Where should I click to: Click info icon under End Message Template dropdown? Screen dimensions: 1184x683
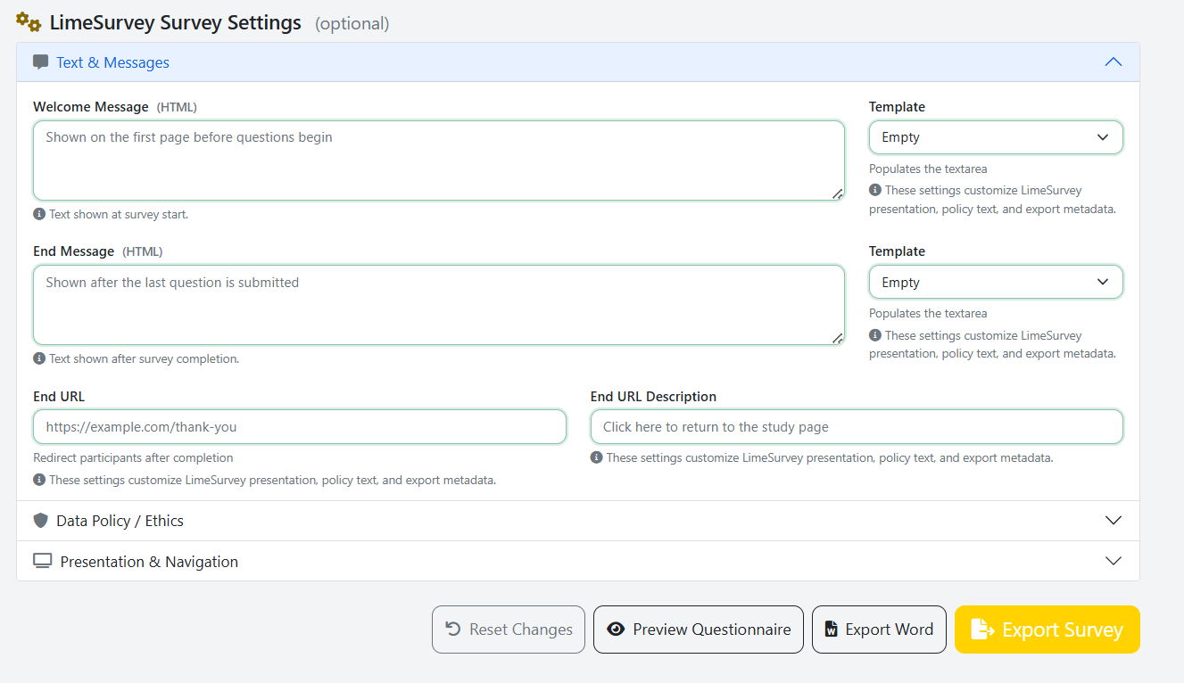pyautogui.click(x=875, y=335)
